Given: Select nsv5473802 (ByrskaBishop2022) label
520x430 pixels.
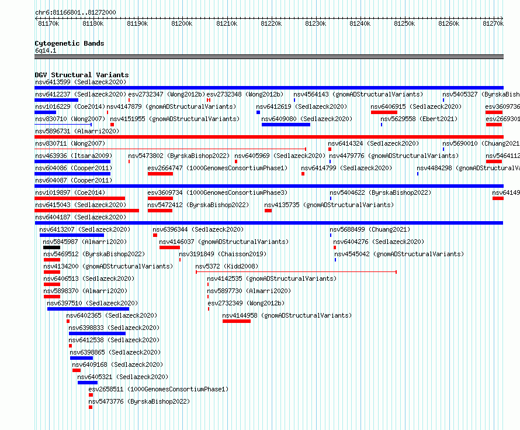Looking at the screenshot, I should pos(179,156).
